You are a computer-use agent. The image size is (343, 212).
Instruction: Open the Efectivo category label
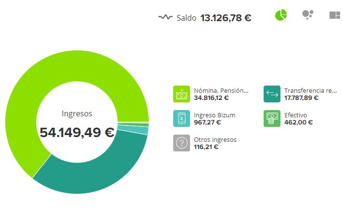pyautogui.click(x=295, y=115)
